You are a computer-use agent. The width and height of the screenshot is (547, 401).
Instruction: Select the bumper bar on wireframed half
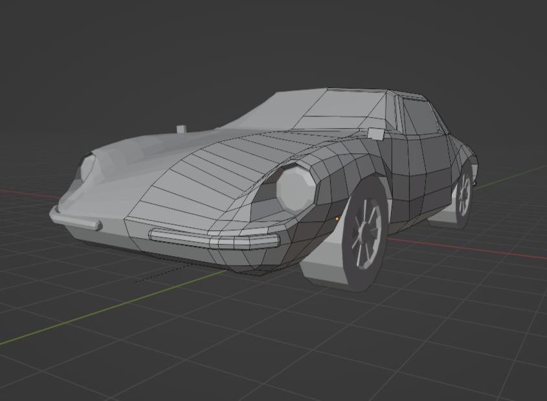tap(214, 239)
